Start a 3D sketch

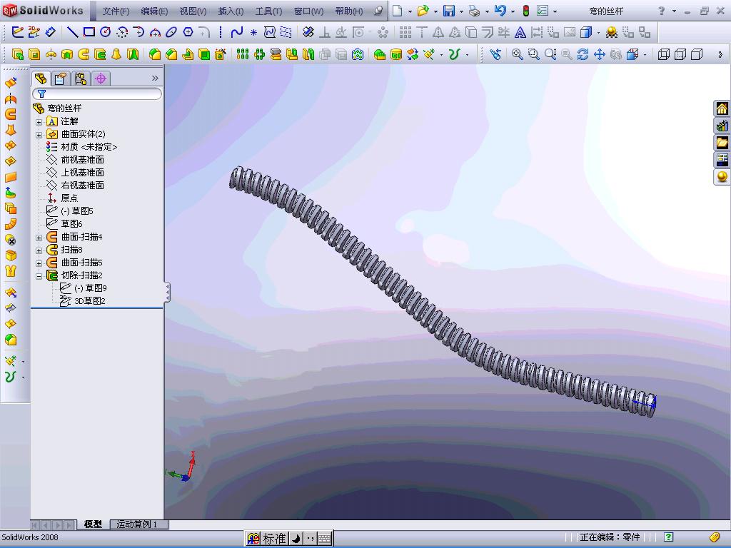pos(34,32)
